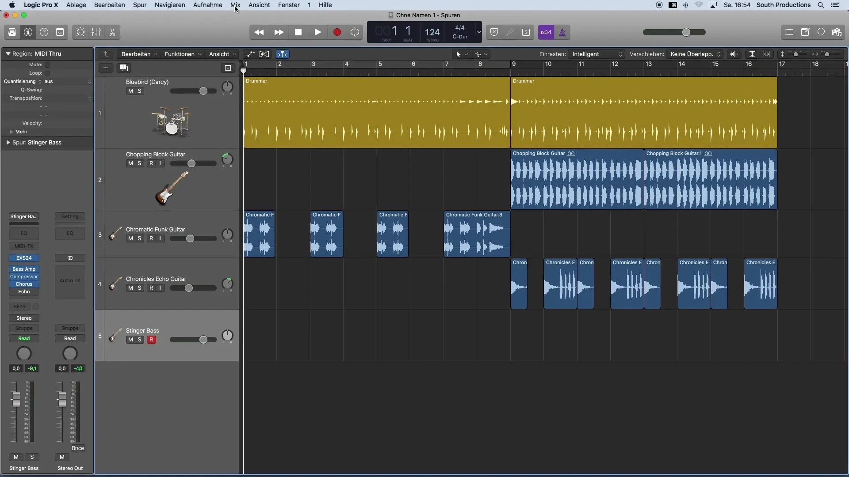849x477 pixels.
Task: Click the horizontal auto zoom button
Action: 767,54
